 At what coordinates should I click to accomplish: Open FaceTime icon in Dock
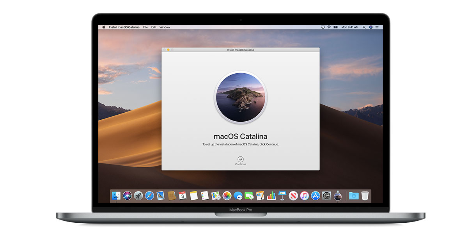pos(249,195)
